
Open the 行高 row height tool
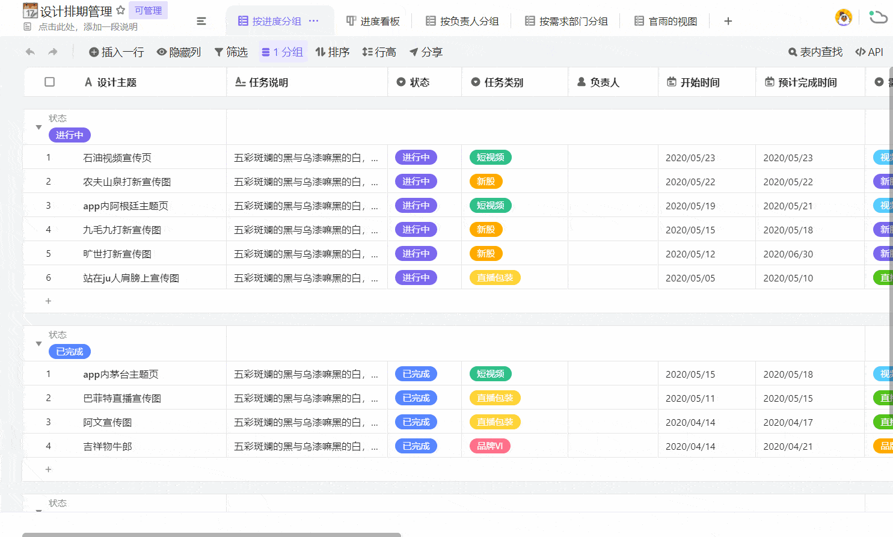pyautogui.click(x=379, y=52)
